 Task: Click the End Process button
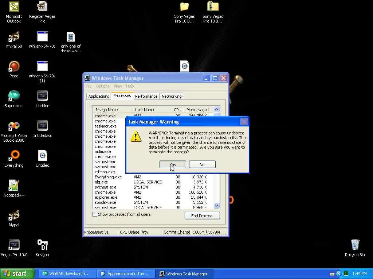point(202,216)
